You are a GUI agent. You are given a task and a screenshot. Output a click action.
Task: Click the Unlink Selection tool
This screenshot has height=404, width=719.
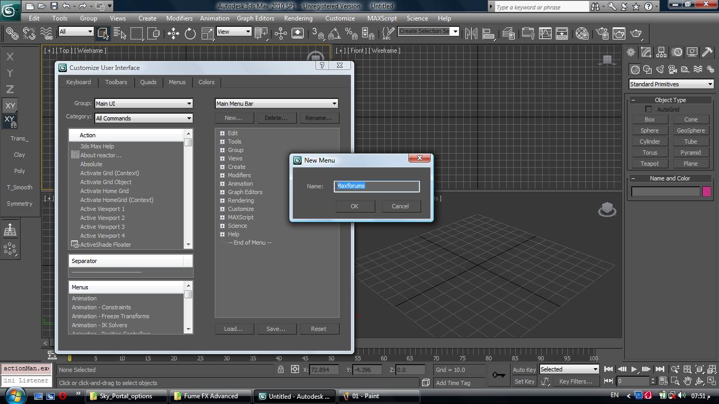(x=29, y=33)
